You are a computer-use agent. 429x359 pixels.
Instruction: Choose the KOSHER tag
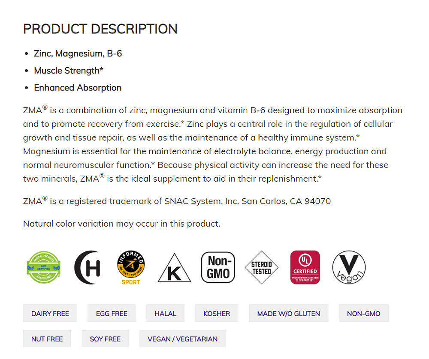click(x=217, y=314)
